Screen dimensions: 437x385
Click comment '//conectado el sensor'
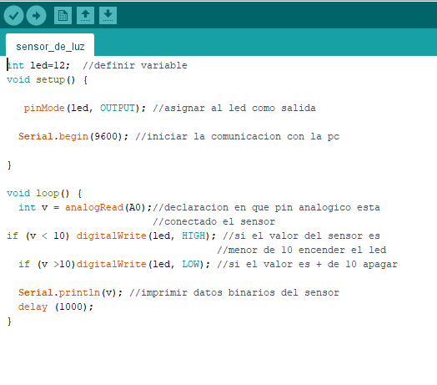tap(213, 222)
